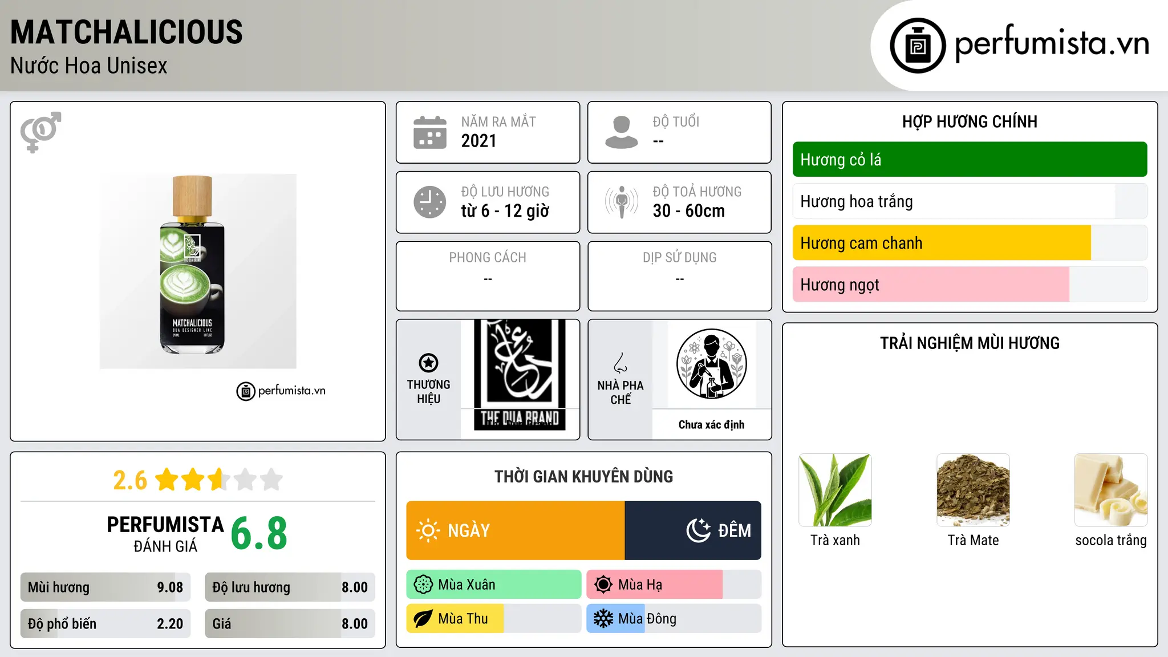The height and width of the screenshot is (657, 1168).
Task: Open the Matchalicious bottle product image
Action: pos(198,271)
